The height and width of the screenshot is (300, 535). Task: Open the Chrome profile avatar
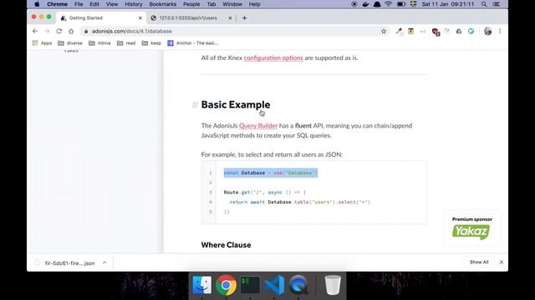click(487, 31)
